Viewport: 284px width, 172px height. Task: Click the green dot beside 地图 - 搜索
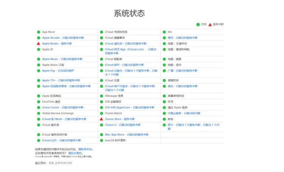(x=164, y=59)
